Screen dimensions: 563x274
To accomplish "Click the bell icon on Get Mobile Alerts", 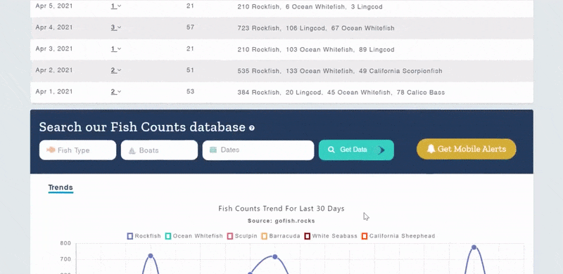I will coord(431,149).
